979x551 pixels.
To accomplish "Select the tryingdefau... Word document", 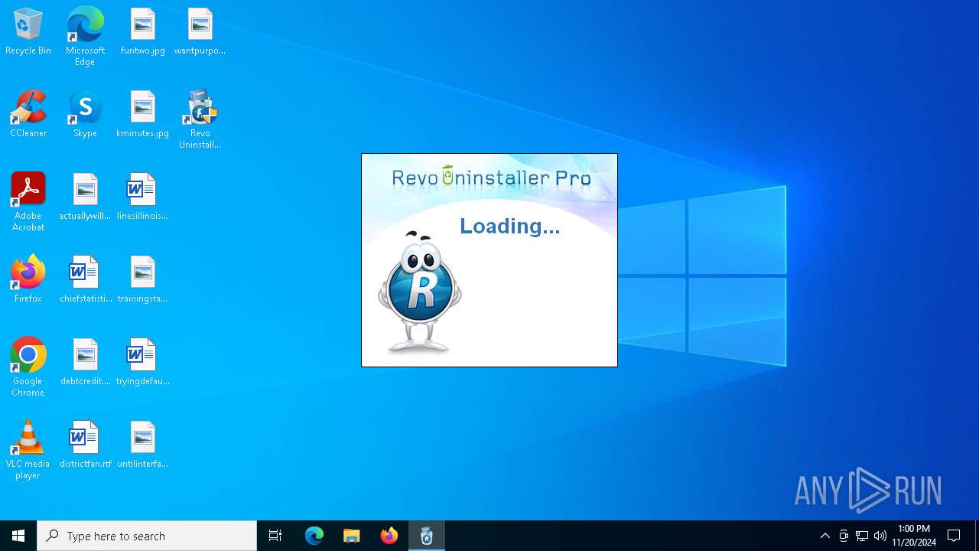I will 142,363.
